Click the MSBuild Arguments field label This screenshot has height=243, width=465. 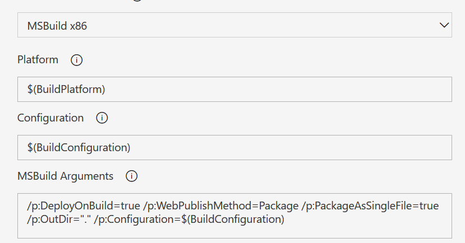click(x=65, y=176)
